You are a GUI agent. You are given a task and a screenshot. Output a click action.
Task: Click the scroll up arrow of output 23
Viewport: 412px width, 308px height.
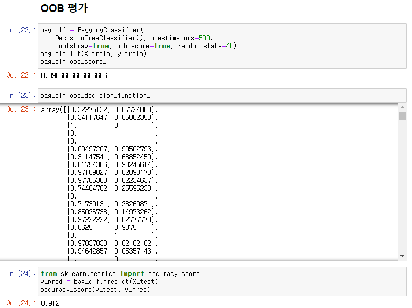(x=402, y=107)
